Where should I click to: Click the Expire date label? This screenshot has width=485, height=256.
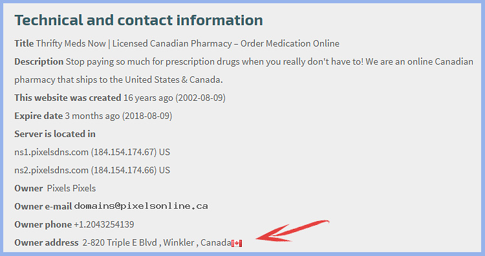pos(38,116)
